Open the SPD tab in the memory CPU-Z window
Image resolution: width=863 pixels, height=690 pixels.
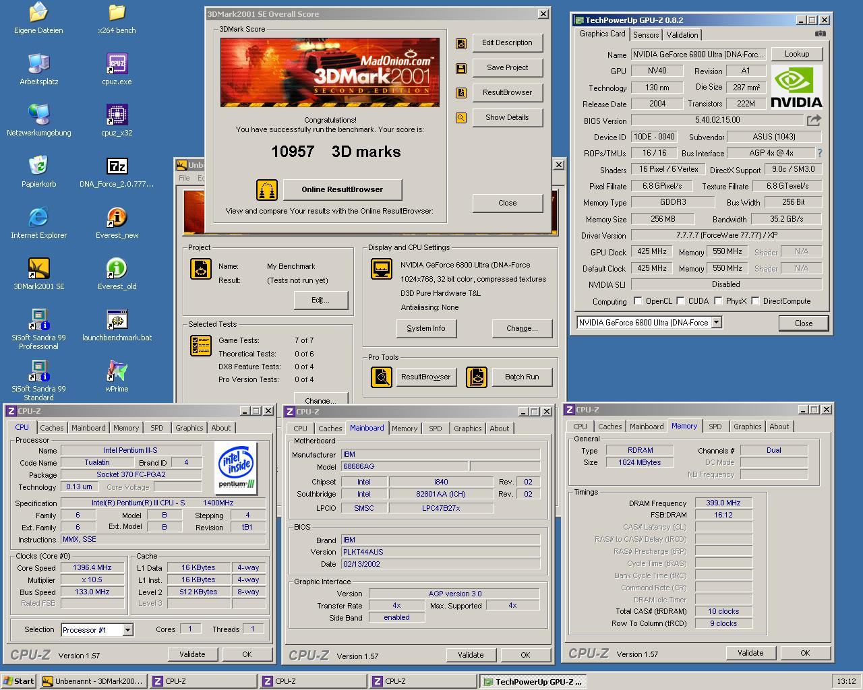715,427
